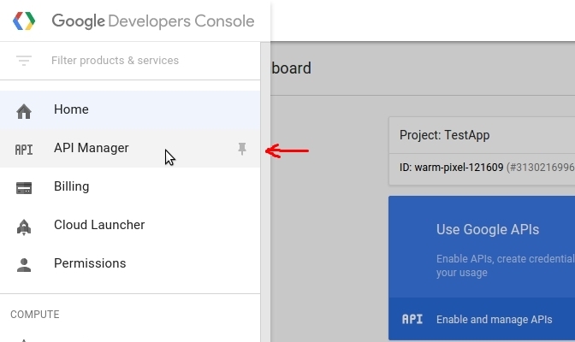Click the Use Google APIs card heading
This screenshot has height=342, width=575.
click(488, 229)
